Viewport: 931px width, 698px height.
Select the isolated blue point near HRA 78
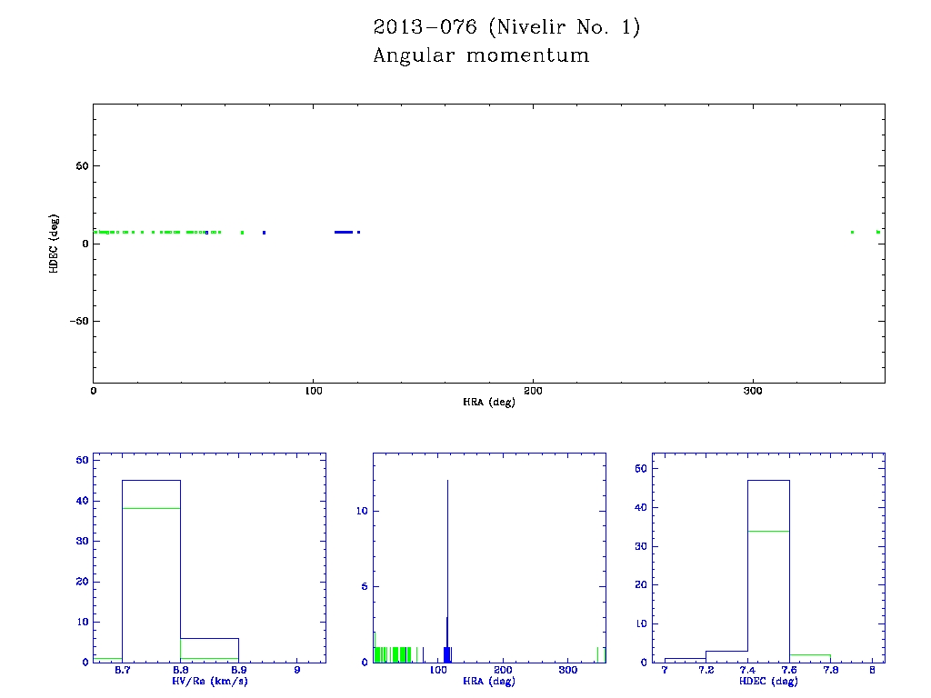click(265, 233)
